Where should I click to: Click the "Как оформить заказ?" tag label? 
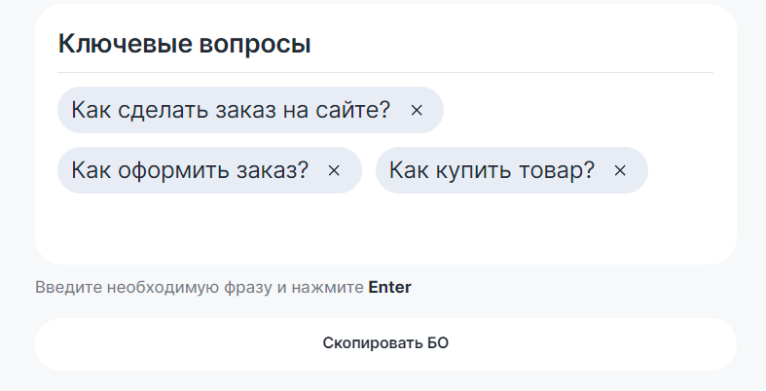click(190, 170)
